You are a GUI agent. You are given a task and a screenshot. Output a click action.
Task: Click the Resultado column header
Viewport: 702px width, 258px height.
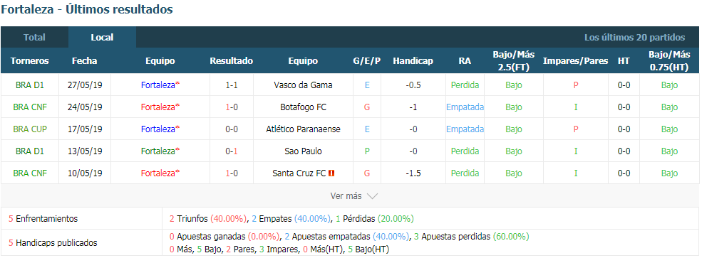pos(232,61)
